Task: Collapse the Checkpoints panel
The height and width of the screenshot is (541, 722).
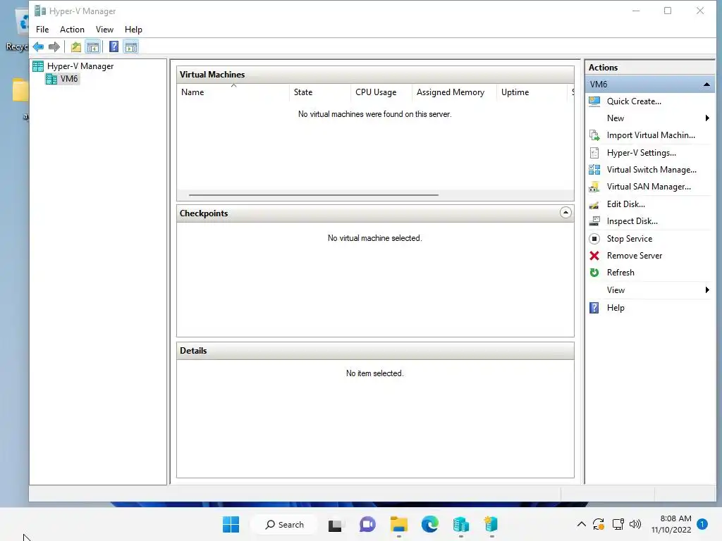Action: point(565,213)
